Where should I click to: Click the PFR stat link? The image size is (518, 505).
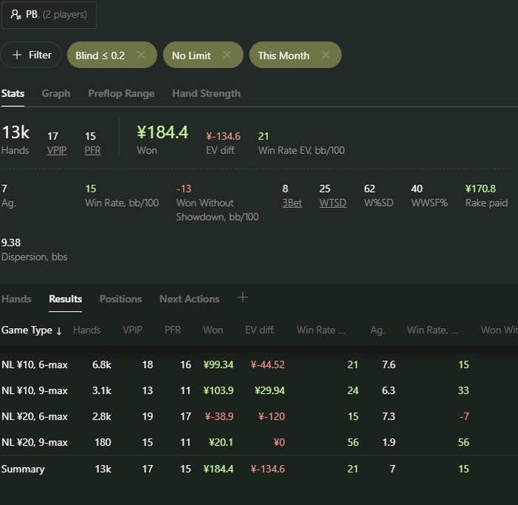point(92,150)
